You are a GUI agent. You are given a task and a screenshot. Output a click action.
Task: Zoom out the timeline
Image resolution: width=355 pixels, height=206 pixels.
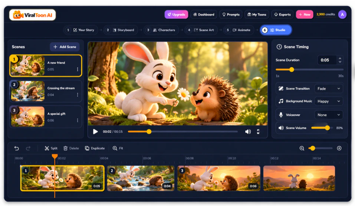pos(302,148)
